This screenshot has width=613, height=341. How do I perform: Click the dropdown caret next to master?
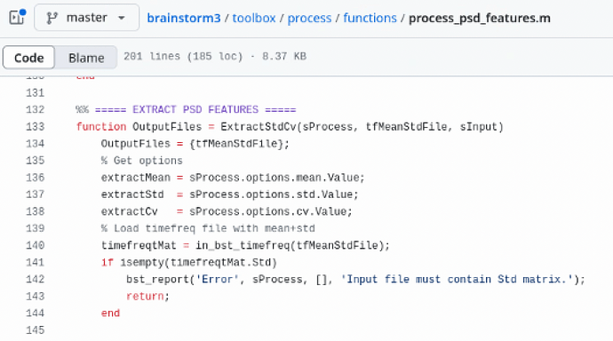[121, 18]
